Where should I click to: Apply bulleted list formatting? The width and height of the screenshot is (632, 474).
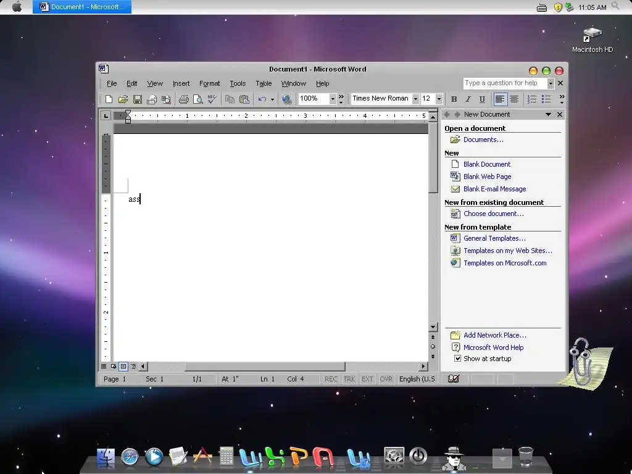(546, 99)
